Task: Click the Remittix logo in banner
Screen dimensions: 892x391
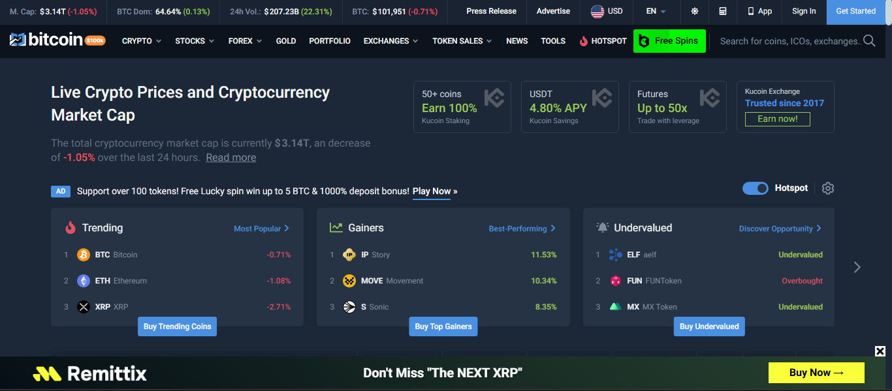Action: tap(90, 373)
